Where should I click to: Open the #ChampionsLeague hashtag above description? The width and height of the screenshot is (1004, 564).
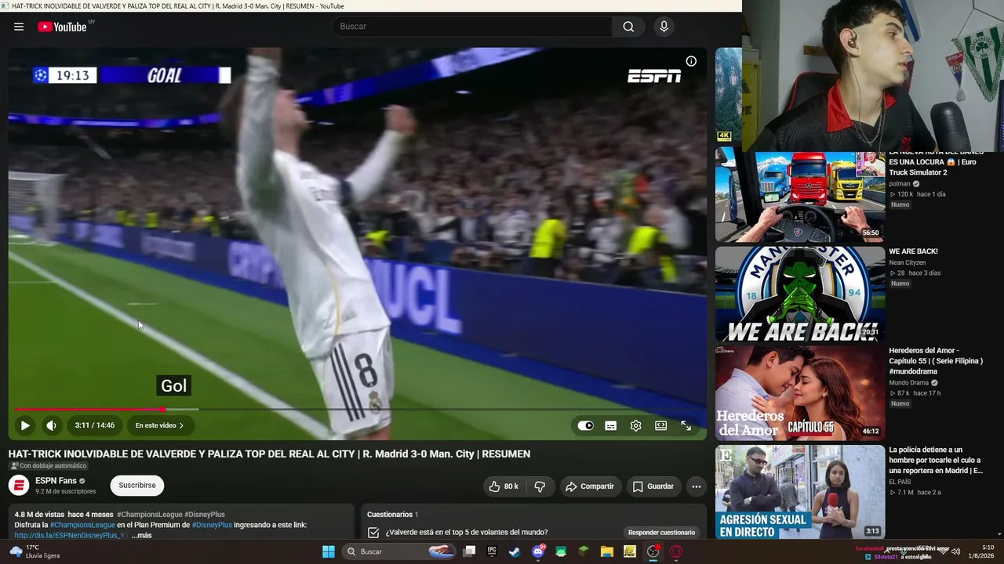point(148,515)
